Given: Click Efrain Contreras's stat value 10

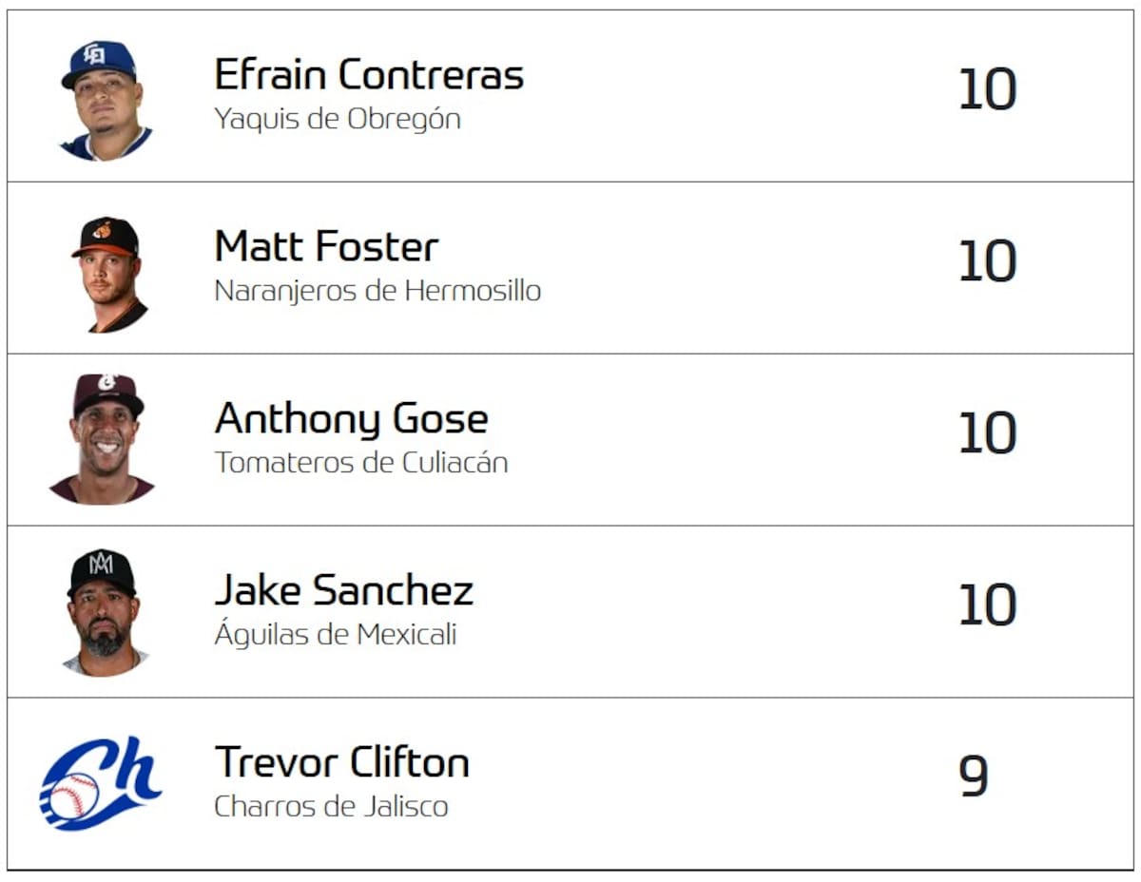Looking at the screenshot, I should tap(987, 91).
